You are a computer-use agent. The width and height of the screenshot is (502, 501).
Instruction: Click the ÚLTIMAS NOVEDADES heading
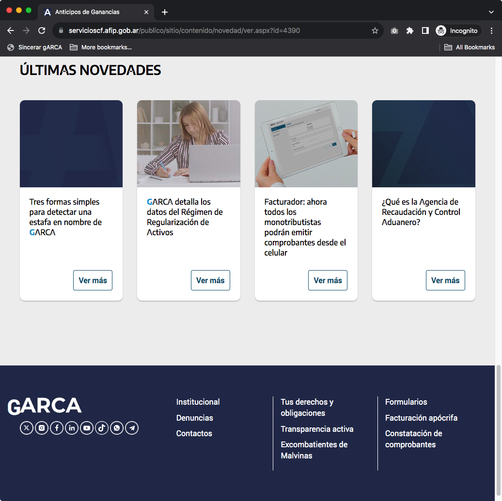coord(90,70)
